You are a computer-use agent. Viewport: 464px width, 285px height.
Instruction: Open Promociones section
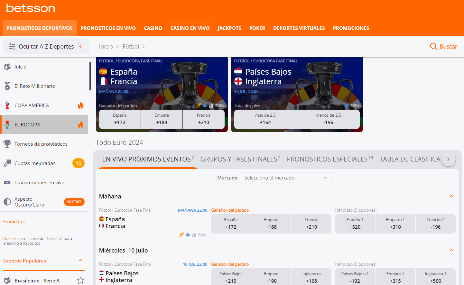(351, 28)
